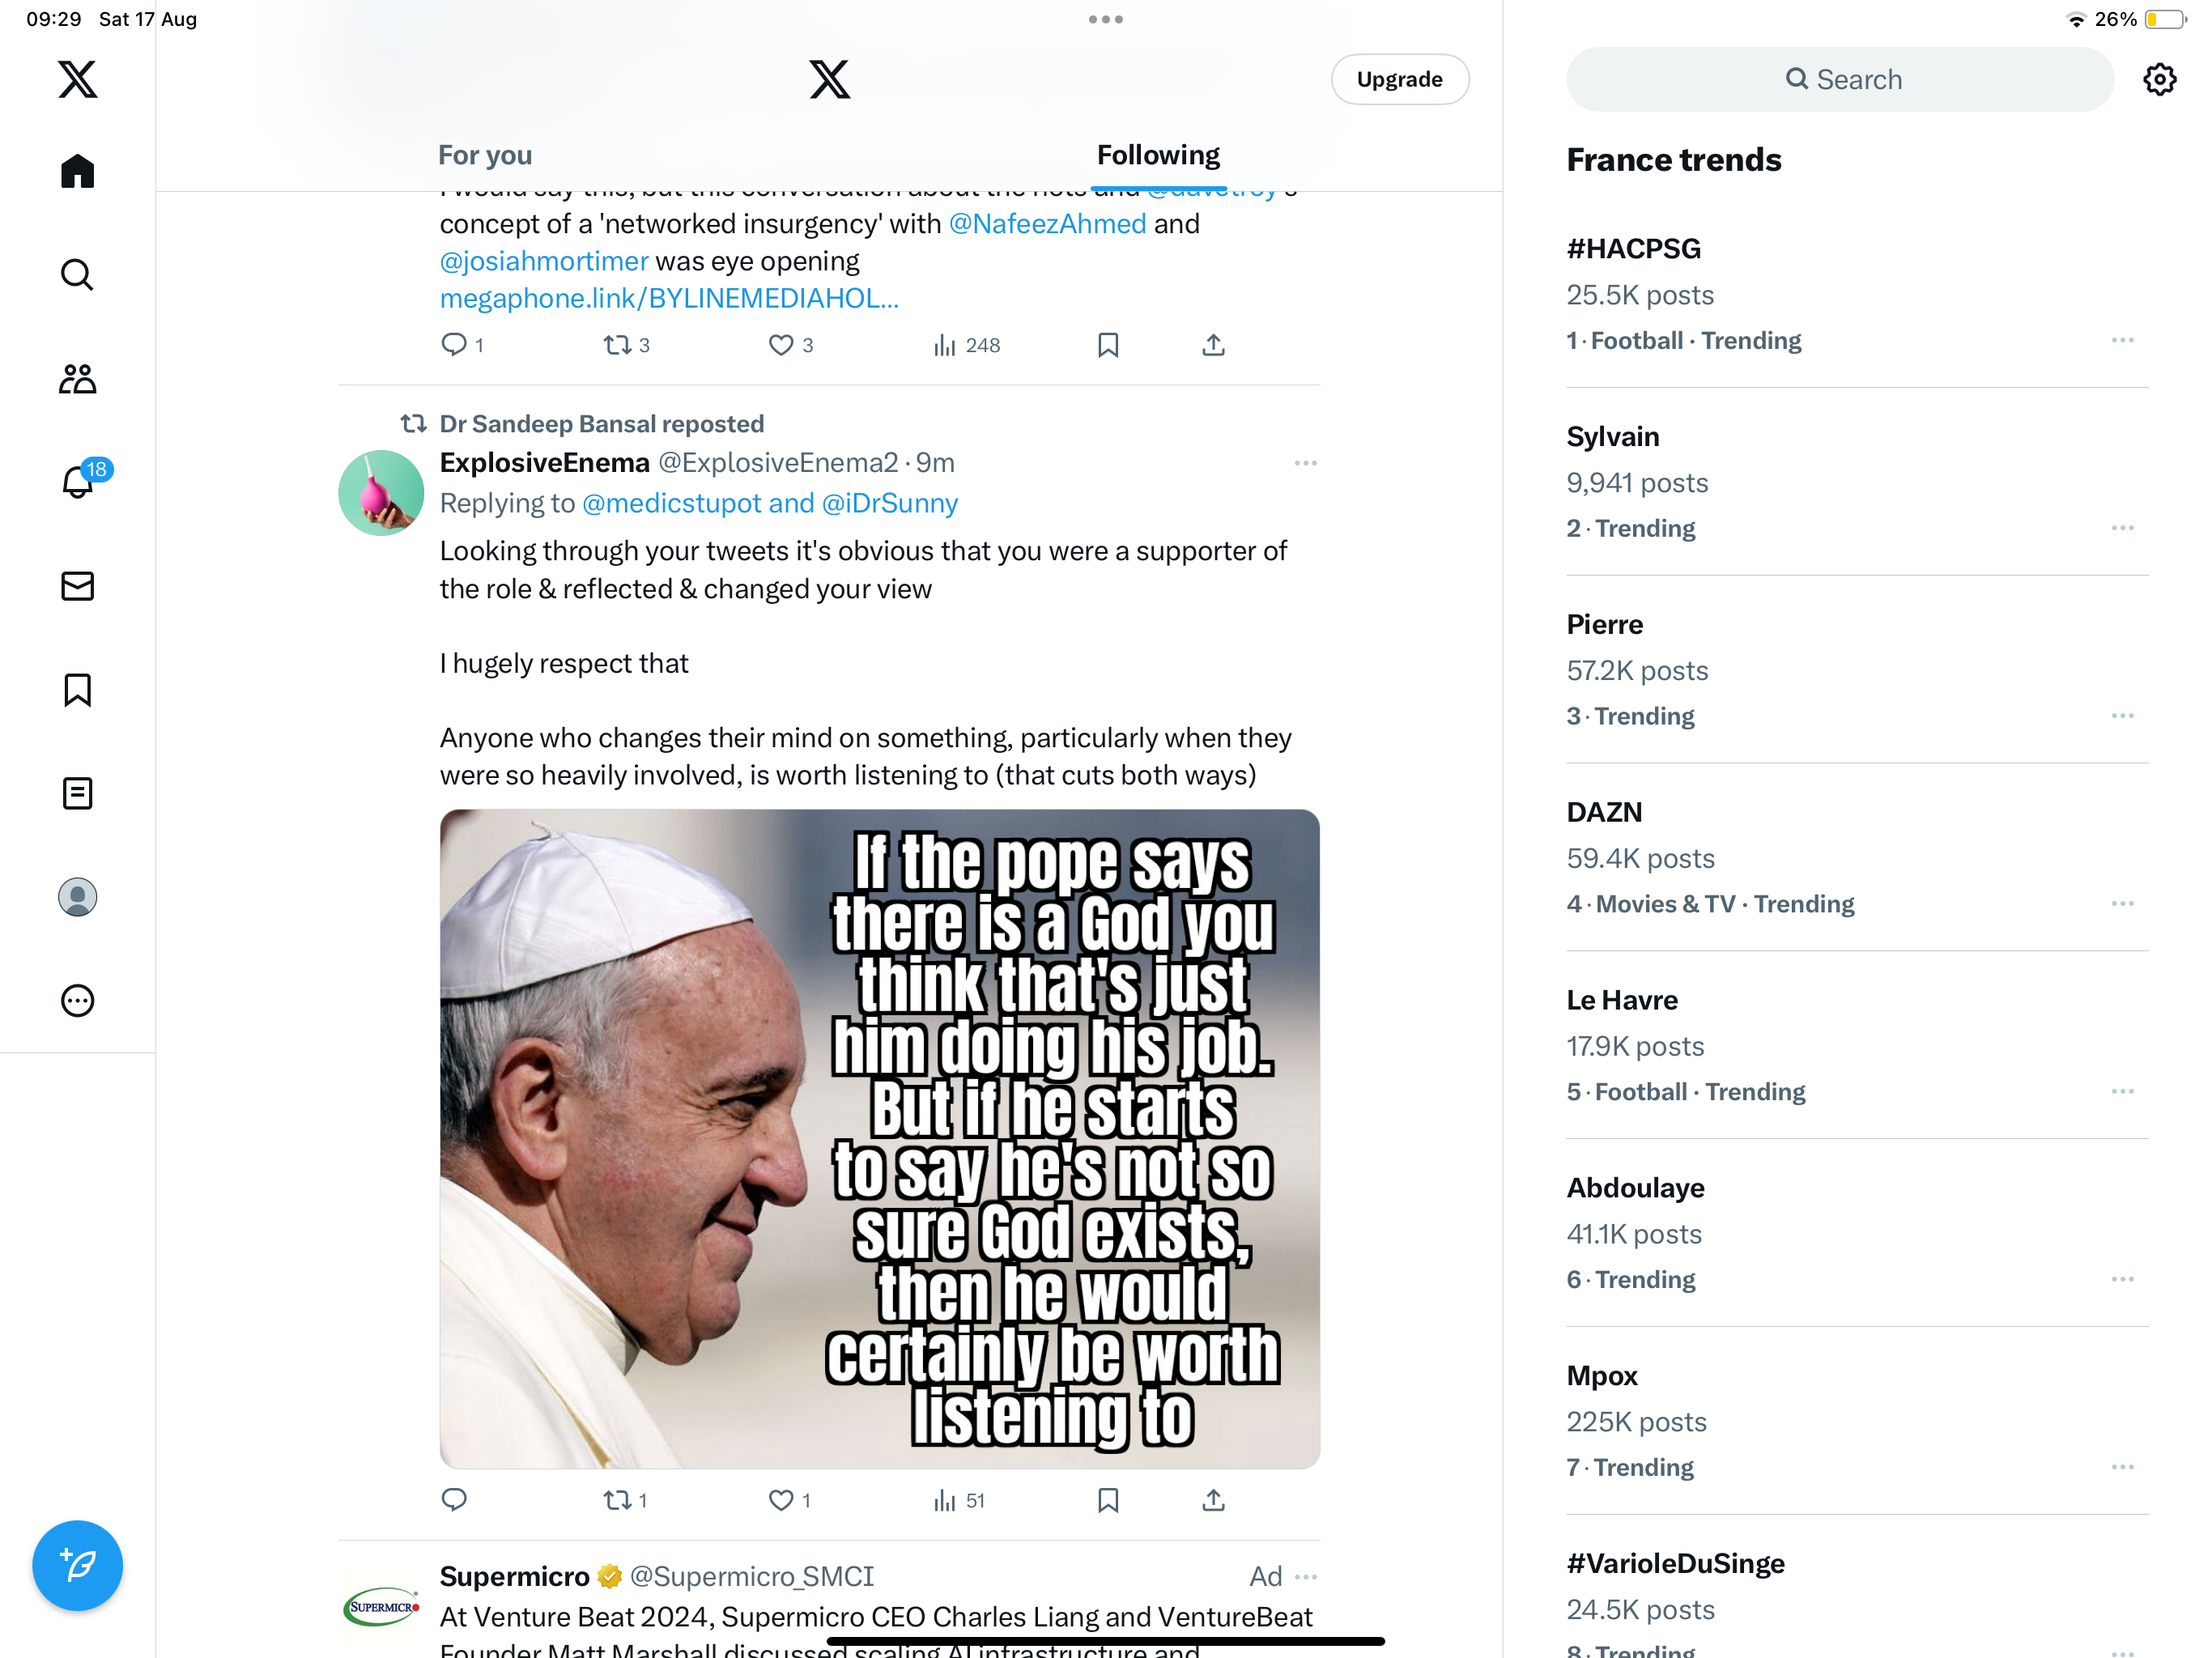Screen dimensions: 2212x1658
Task: Open the #VarioleDuSinge trend
Action: [1857, 1587]
